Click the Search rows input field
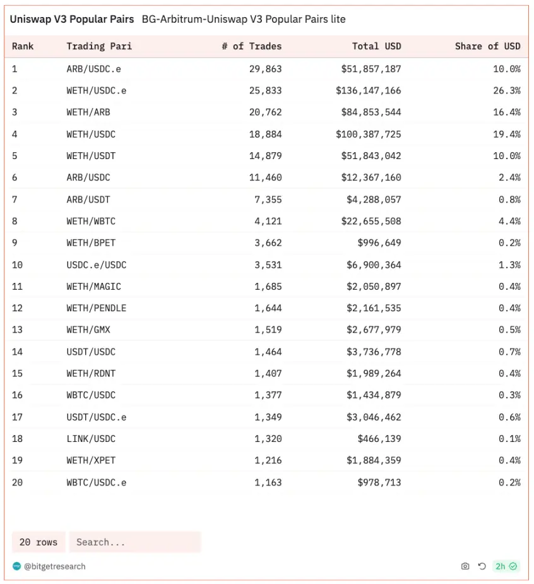This screenshot has width=534, height=584. 134,542
